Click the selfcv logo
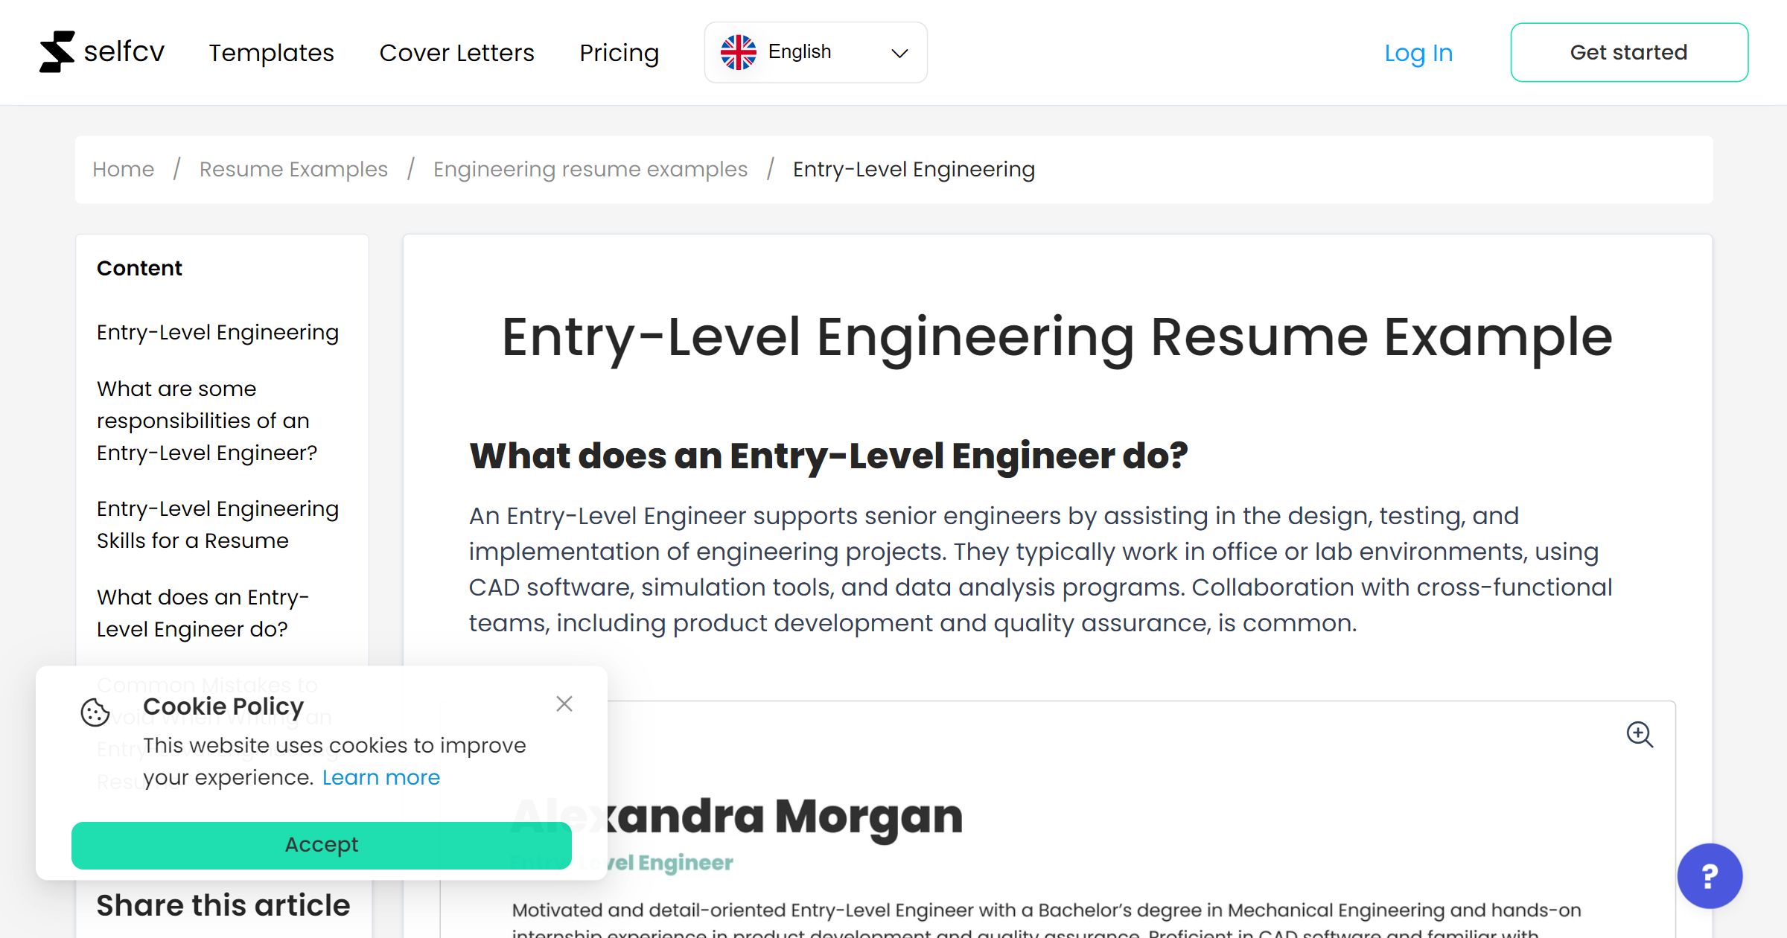1787x938 pixels. (x=102, y=51)
